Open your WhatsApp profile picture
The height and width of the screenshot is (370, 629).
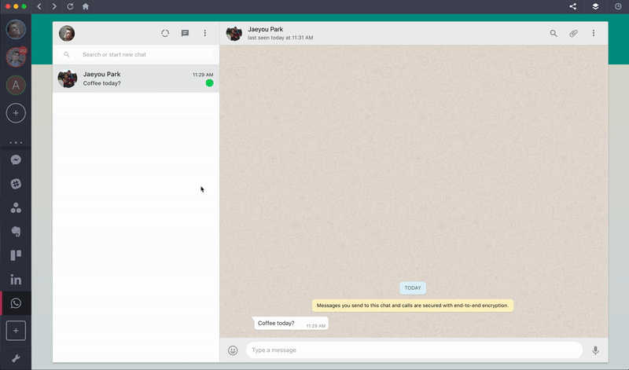pos(67,33)
